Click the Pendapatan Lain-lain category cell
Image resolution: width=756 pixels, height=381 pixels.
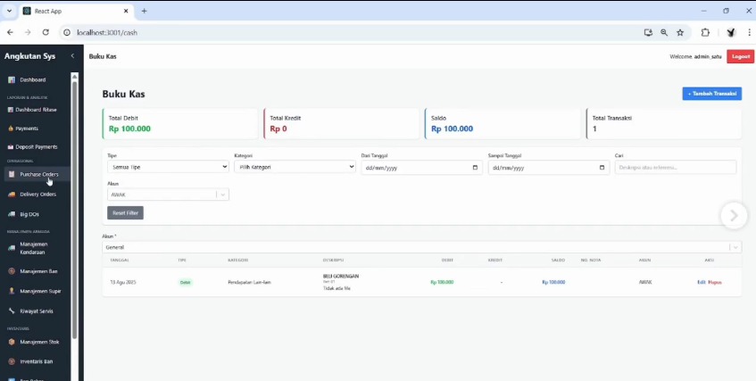[249, 282]
